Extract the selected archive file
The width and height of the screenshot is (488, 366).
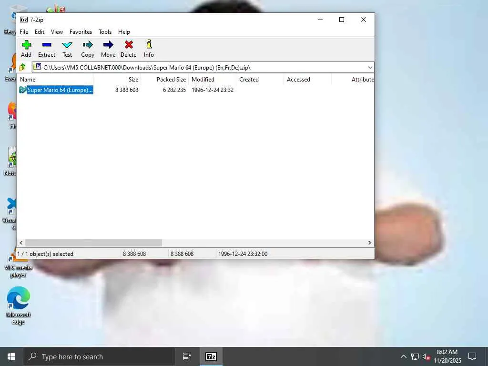[x=47, y=49]
